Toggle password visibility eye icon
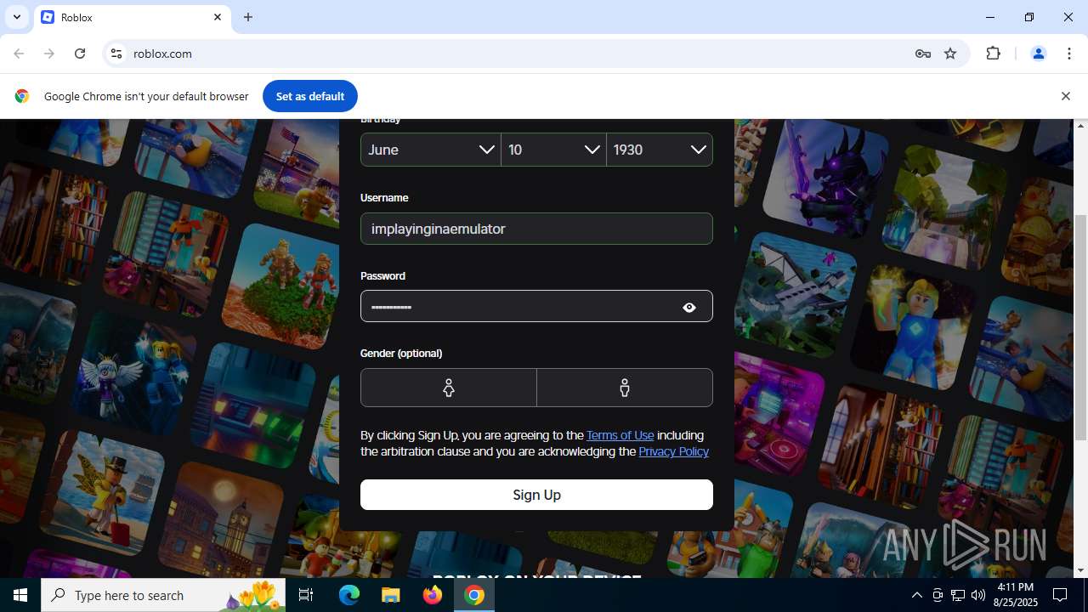 click(x=689, y=308)
